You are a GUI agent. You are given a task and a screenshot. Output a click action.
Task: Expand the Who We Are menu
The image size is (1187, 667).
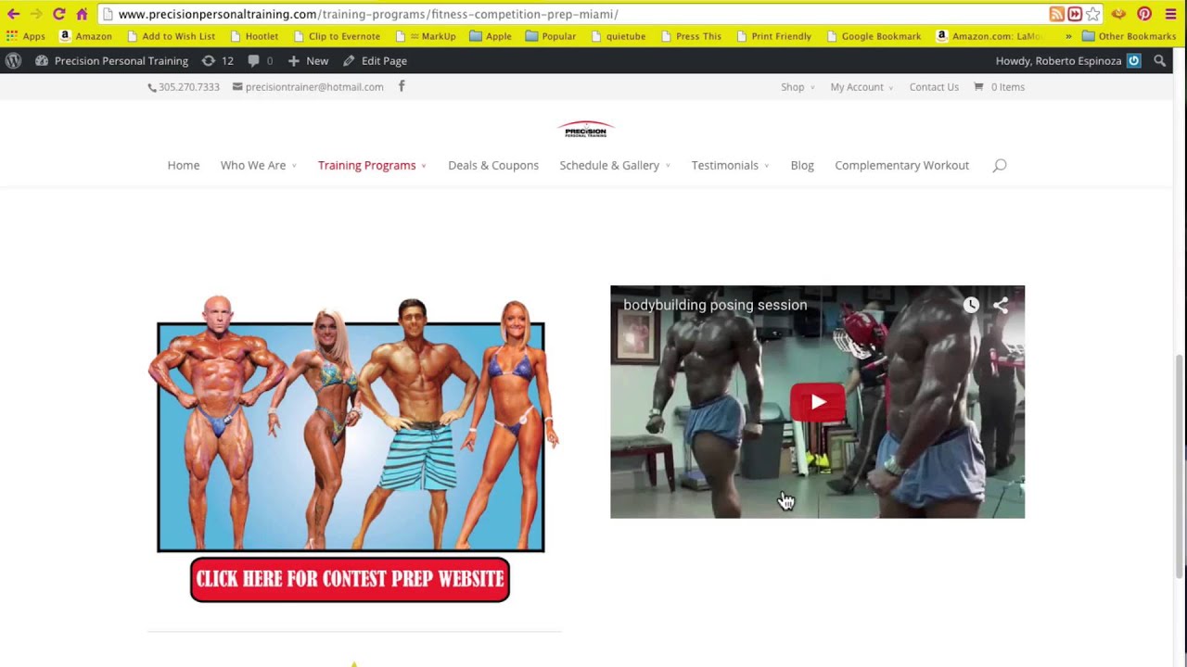tap(258, 165)
